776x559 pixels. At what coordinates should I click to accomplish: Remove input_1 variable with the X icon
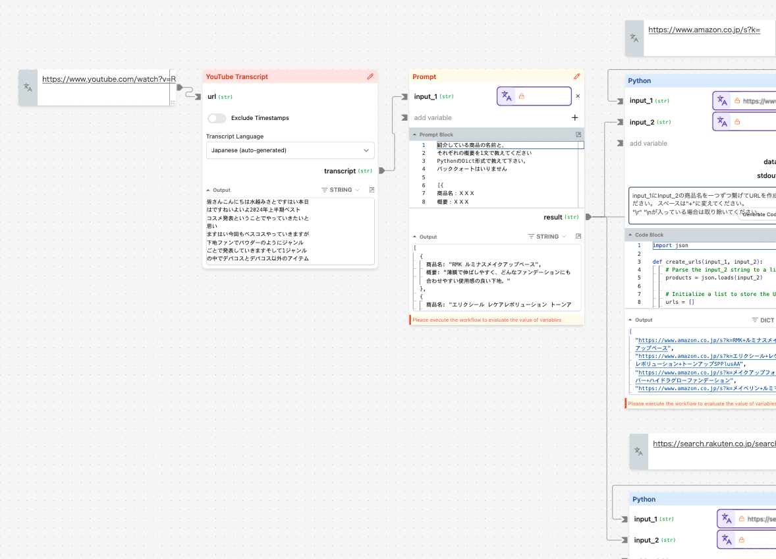(x=578, y=96)
